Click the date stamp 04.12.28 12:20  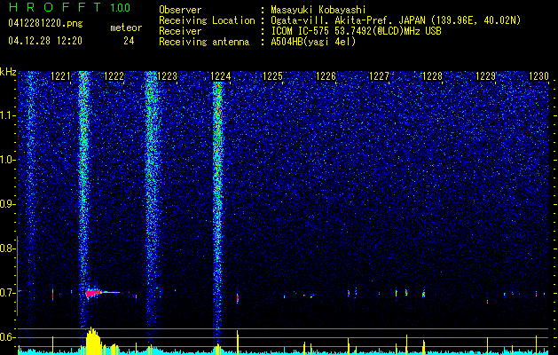pos(45,41)
